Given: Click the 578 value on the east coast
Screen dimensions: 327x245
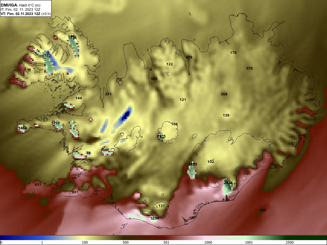Looking at the screenshot, I should (302, 136).
